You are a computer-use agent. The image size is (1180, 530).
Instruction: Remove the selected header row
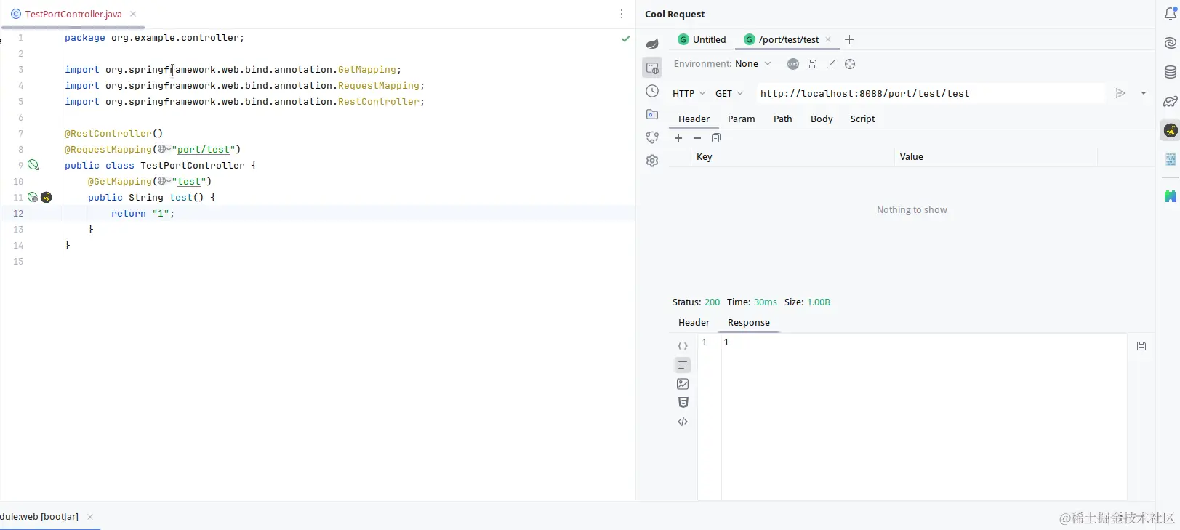[697, 138]
